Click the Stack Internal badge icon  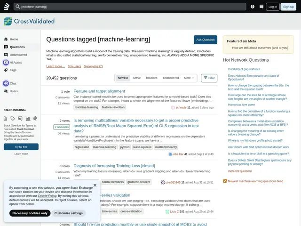click(x=35, y=119)
